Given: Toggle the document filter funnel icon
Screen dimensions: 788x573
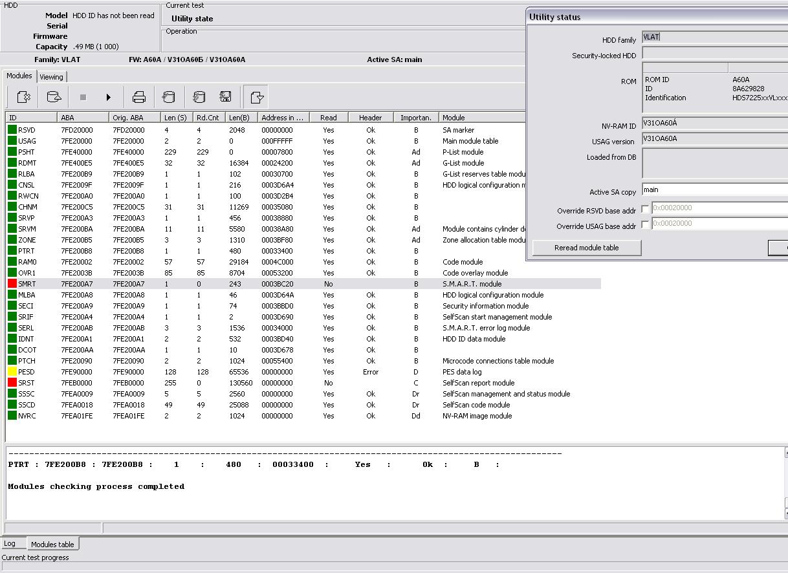Looking at the screenshot, I should click(x=256, y=97).
